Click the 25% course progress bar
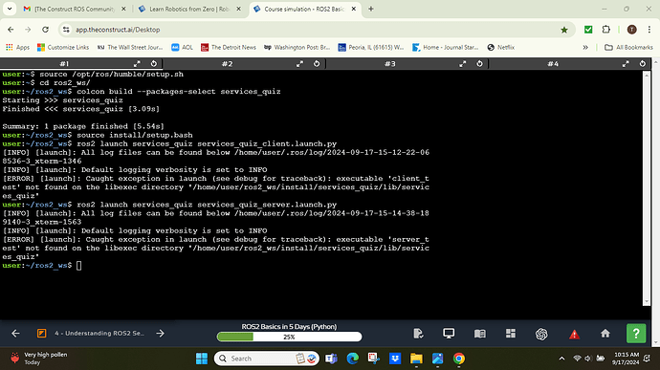Screen dimensions: 660x370 coord(289,337)
